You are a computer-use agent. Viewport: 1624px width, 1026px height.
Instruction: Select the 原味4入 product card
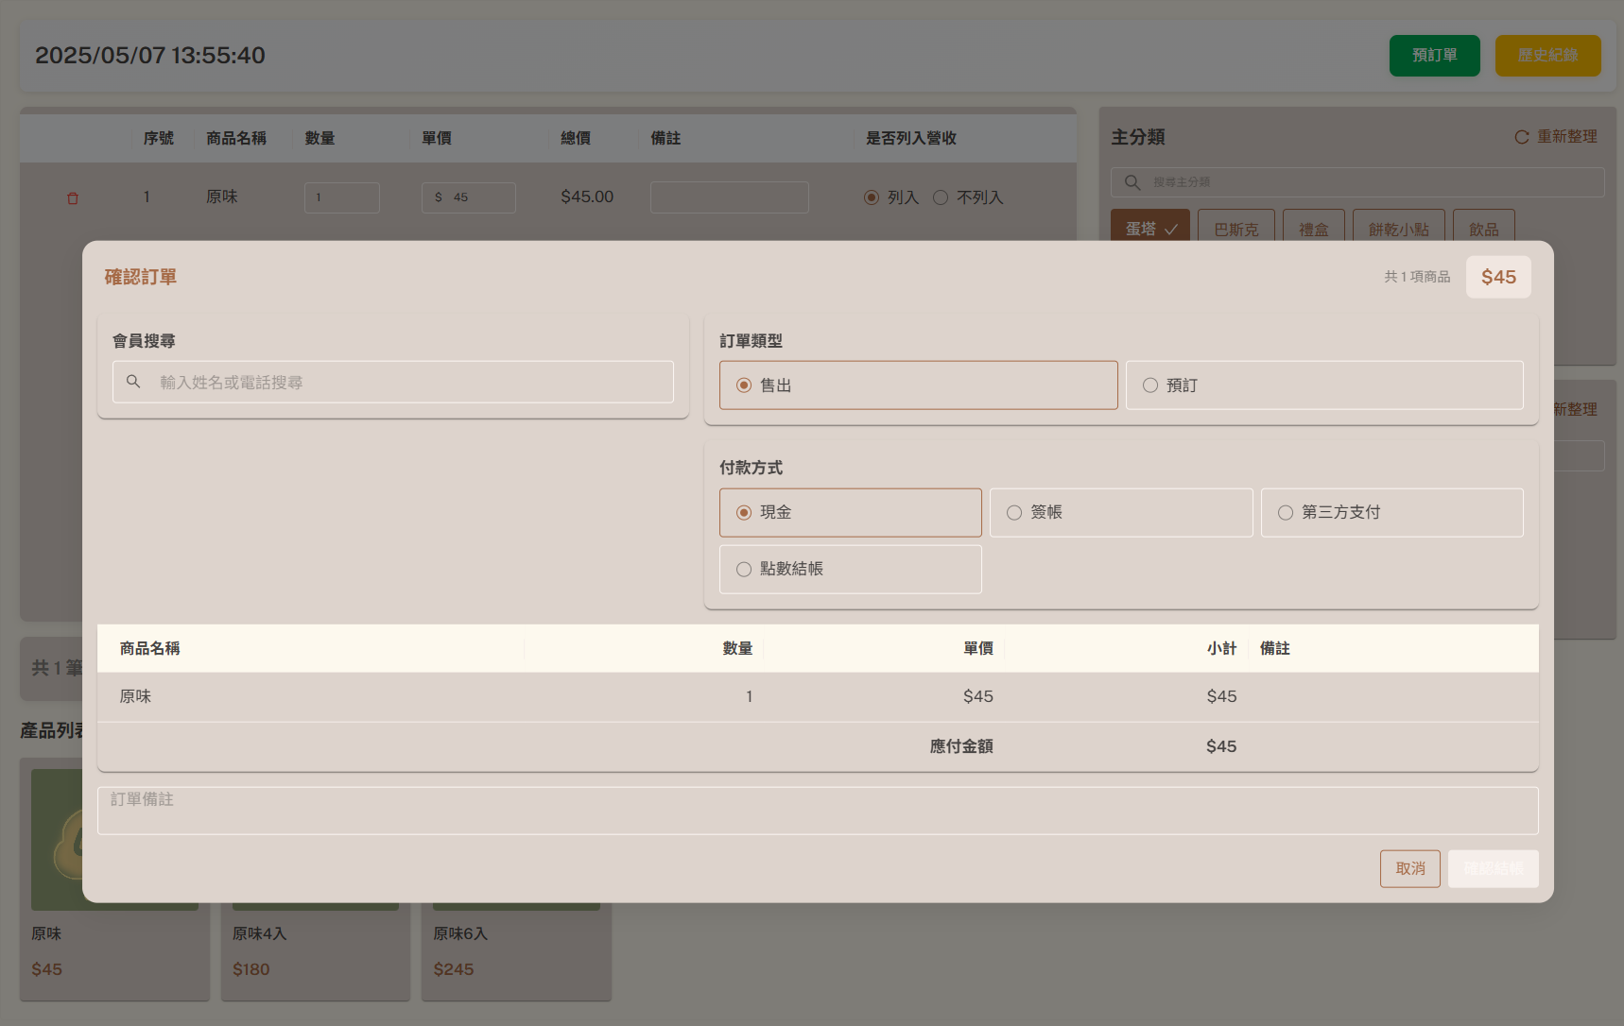click(315, 949)
